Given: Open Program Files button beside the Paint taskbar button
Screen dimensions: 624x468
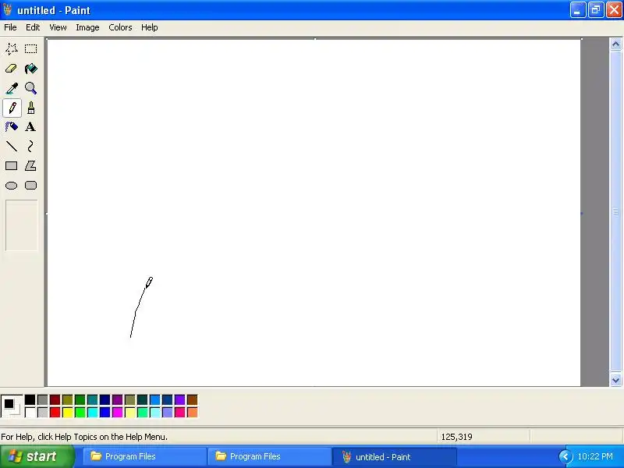Looking at the screenshot, I should pyautogui.click(x=269, y=456).
